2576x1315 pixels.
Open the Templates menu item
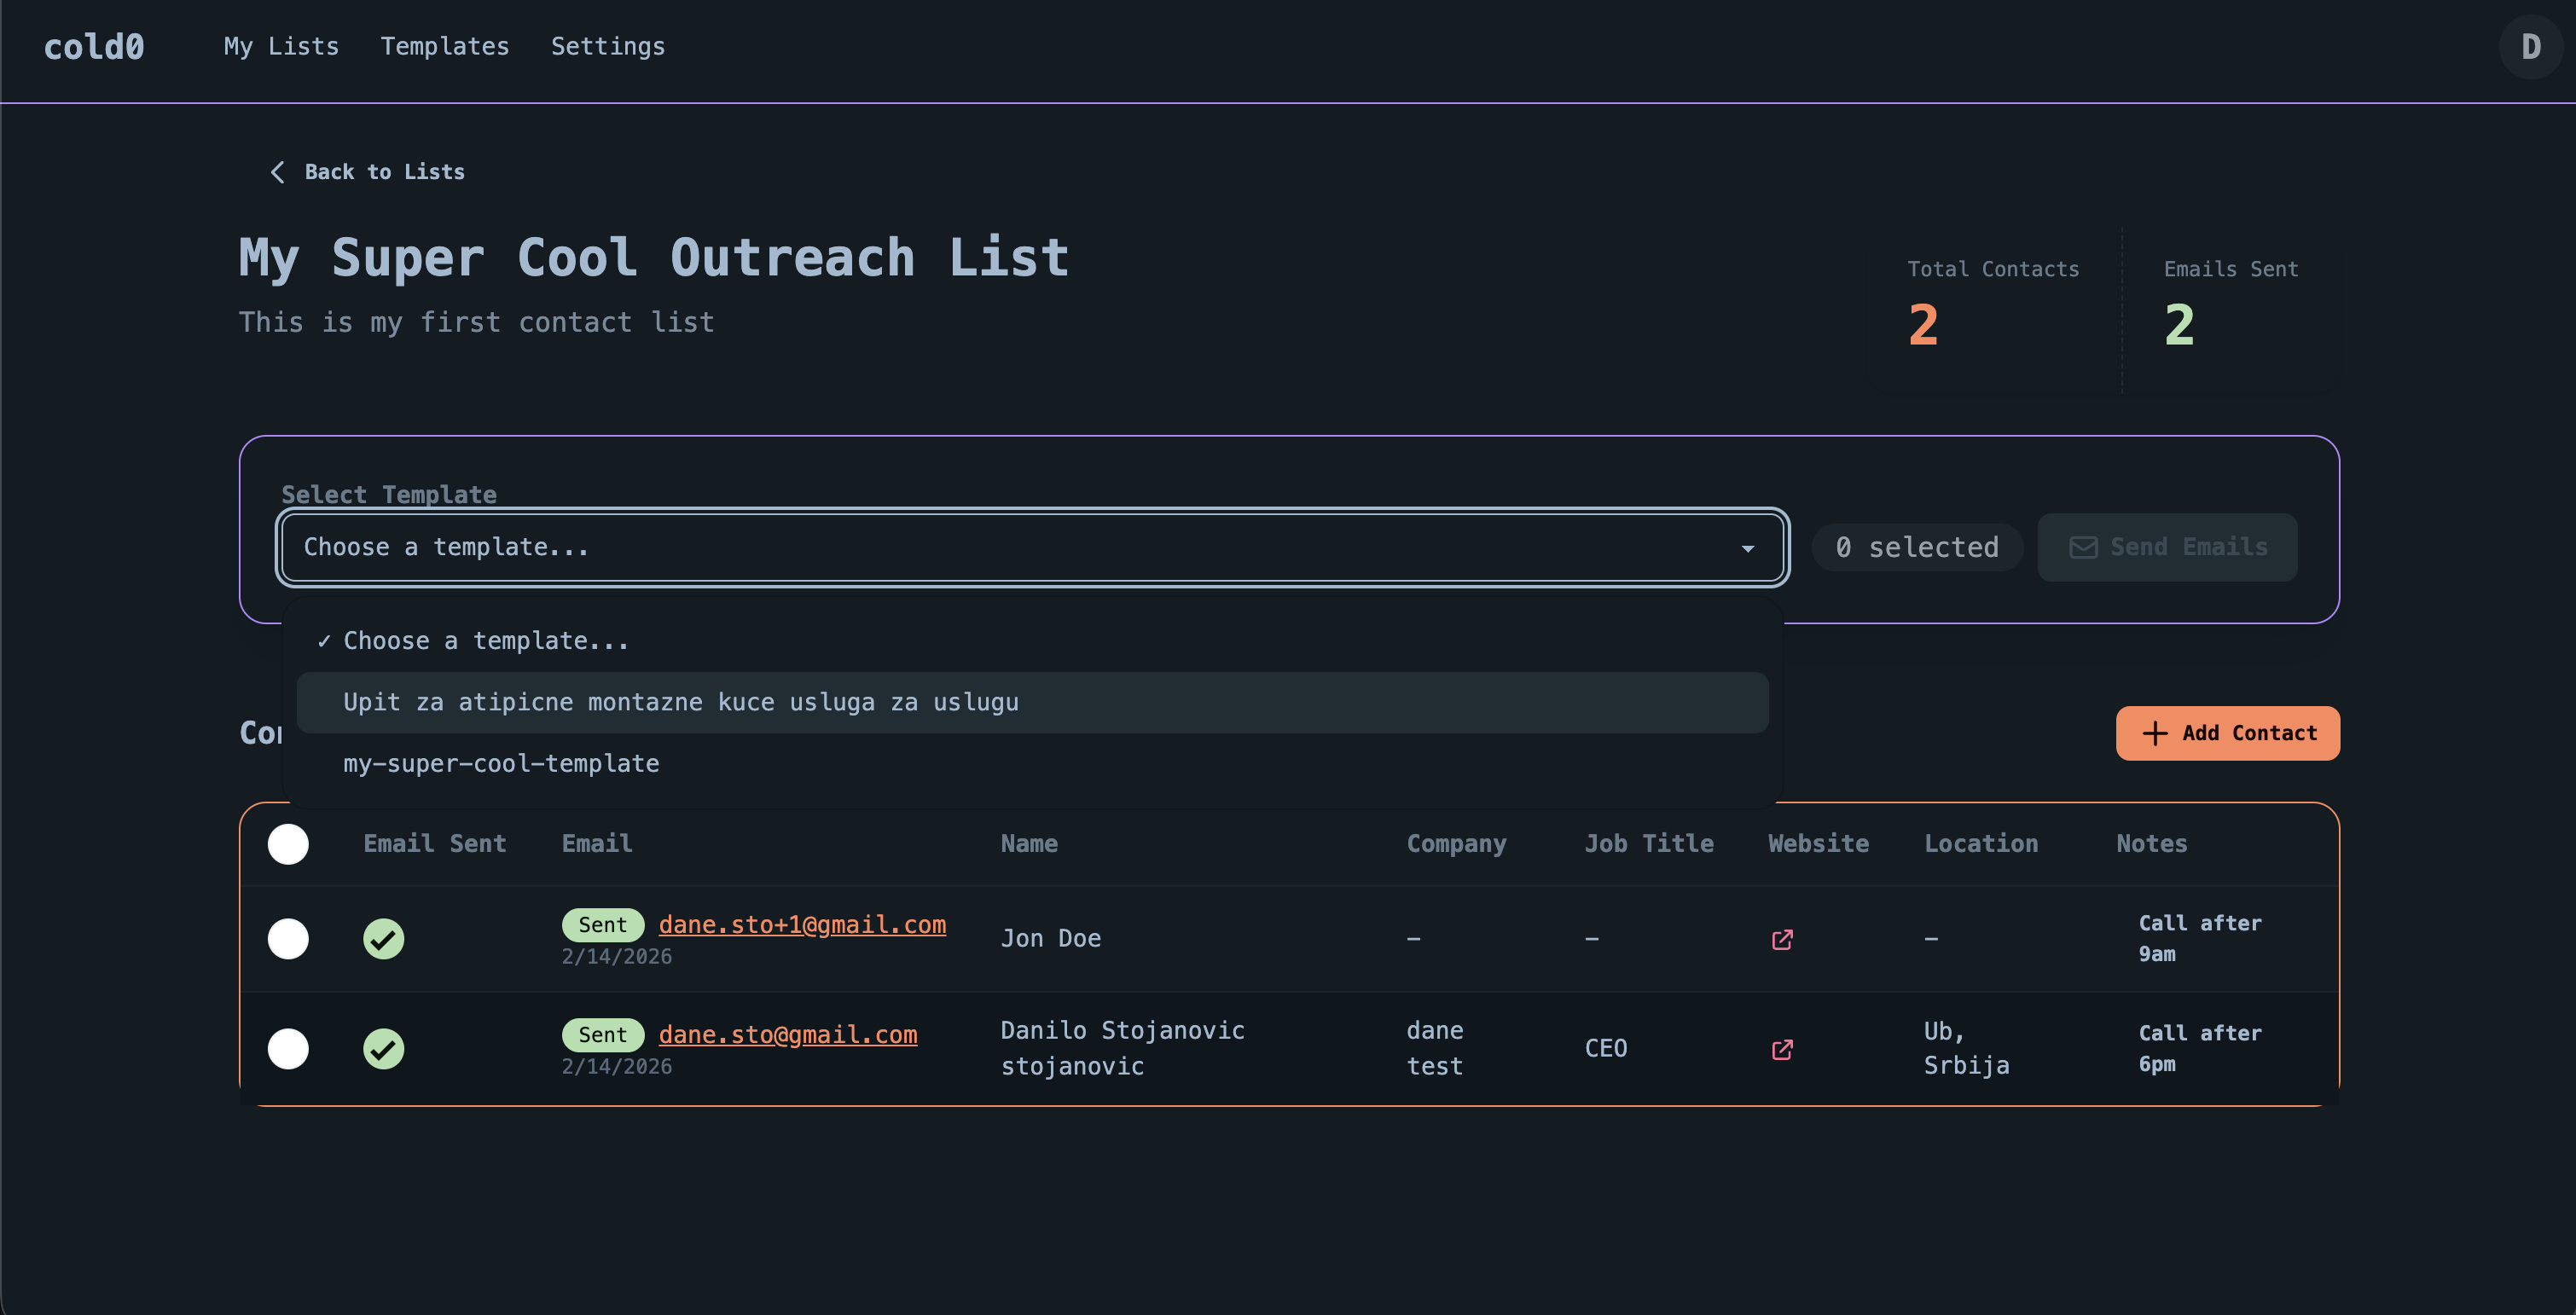444,46
